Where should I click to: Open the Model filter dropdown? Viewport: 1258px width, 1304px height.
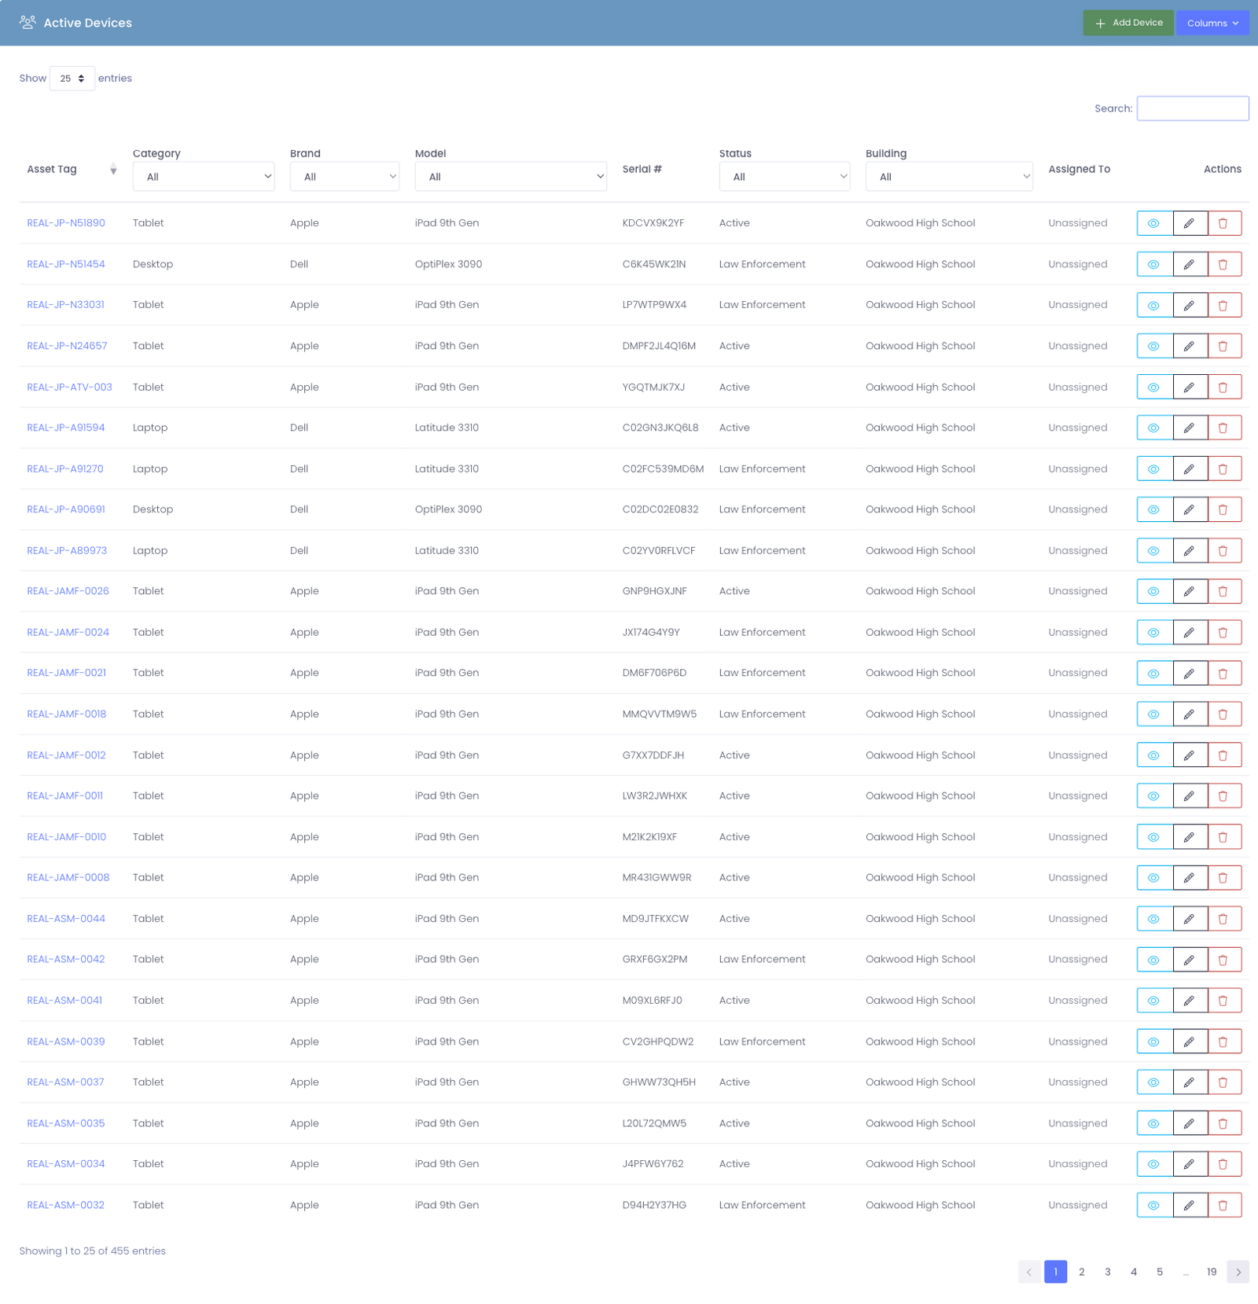coord(511,177)
